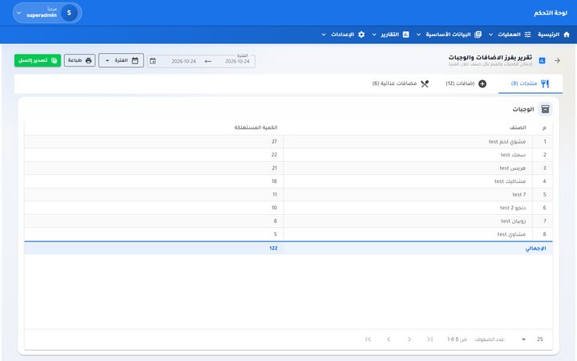Click the end date 2026-10-24 field
This screenshot has height=361, width=577.
184,61
